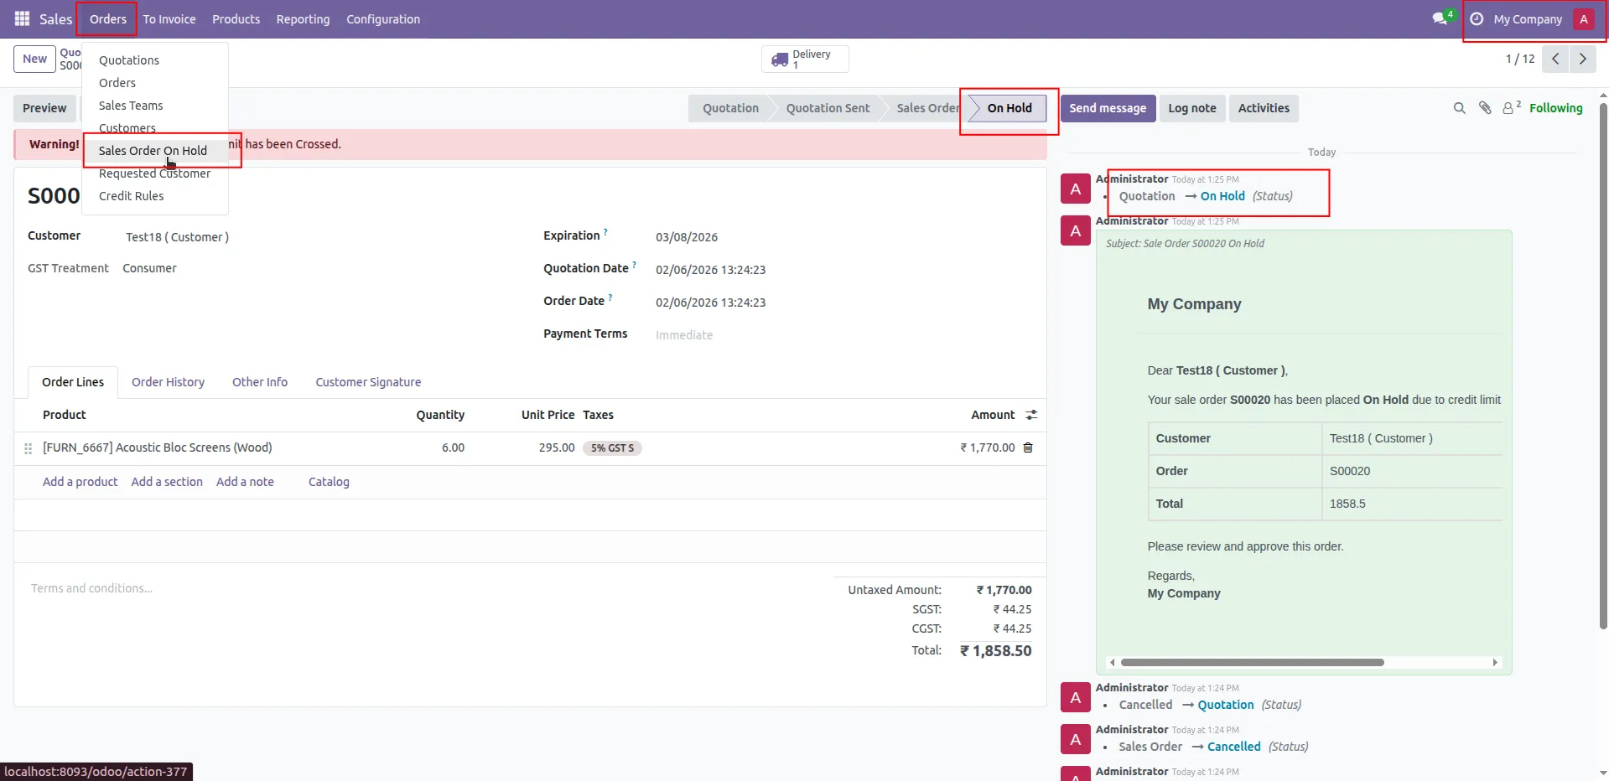The image size is (1609, 781).
Task: Select Sales Order On Hold menu entry
Action: coord(153,151)
